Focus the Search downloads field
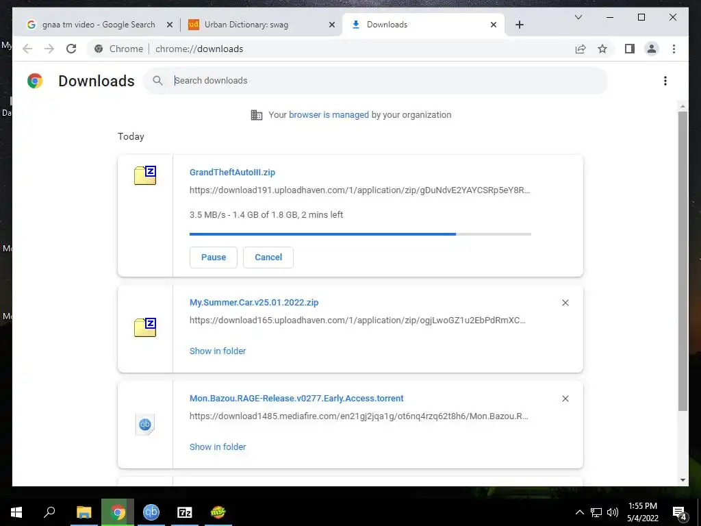Image resolution: width=701 pixels, height=526 pixels. coord(376,81)
